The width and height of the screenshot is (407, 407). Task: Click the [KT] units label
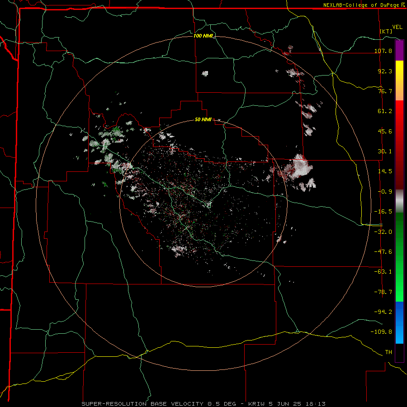[386, 31]
